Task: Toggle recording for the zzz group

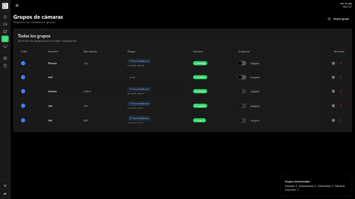Action: [242, 120]
